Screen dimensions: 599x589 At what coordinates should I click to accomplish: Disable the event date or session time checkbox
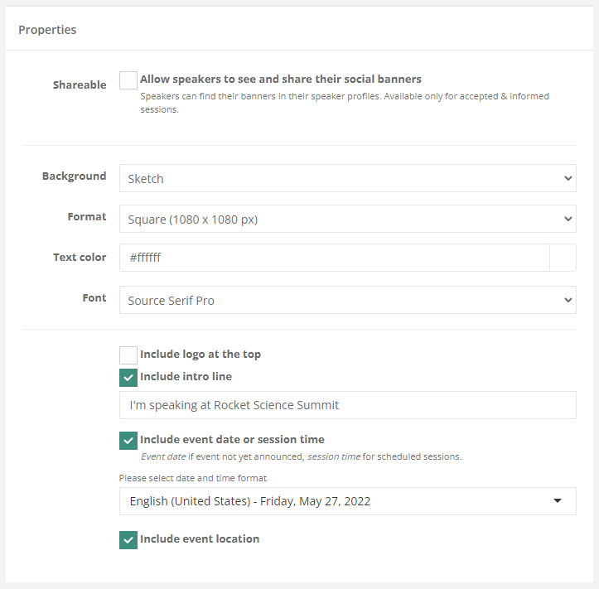pyautogui.click(x=128, y=441)
